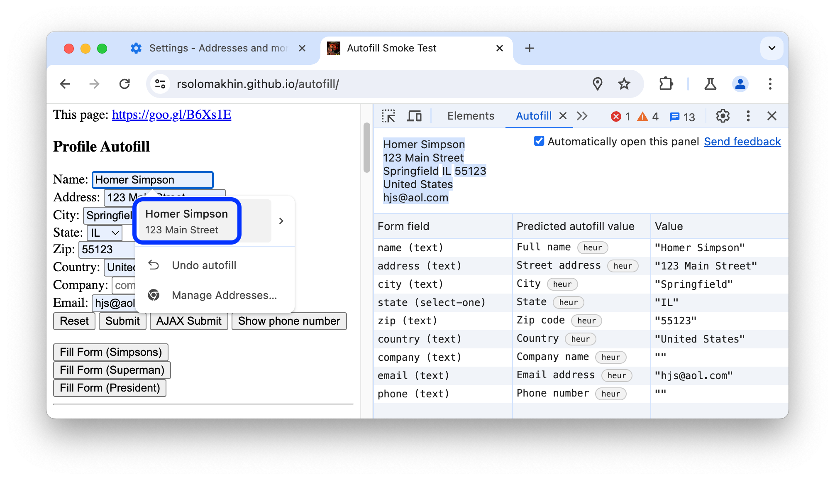Click the 'Fill Form (Simpsons)' button
The width and height of the screenshot is (835, 480).
pos(111,352)
